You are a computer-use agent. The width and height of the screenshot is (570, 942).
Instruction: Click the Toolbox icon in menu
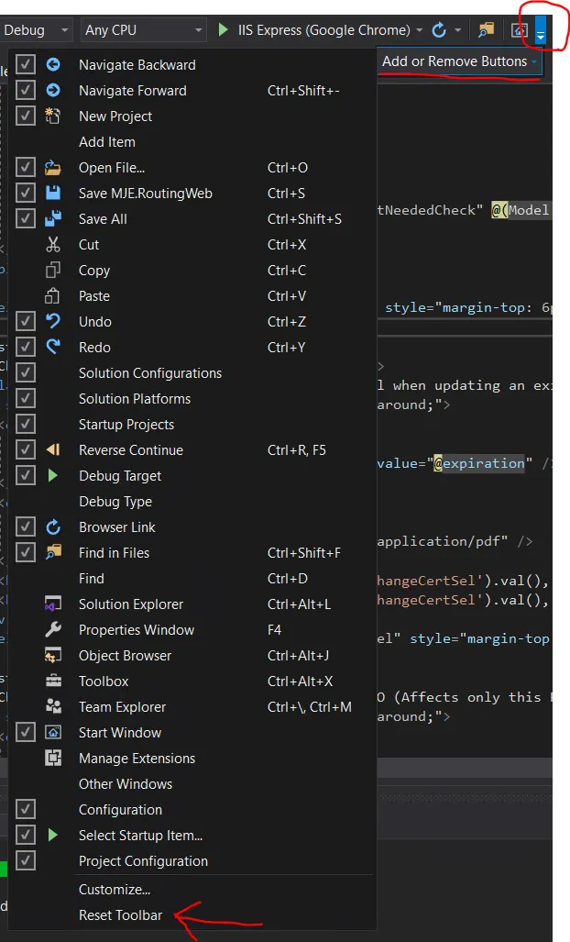(53, 682)
